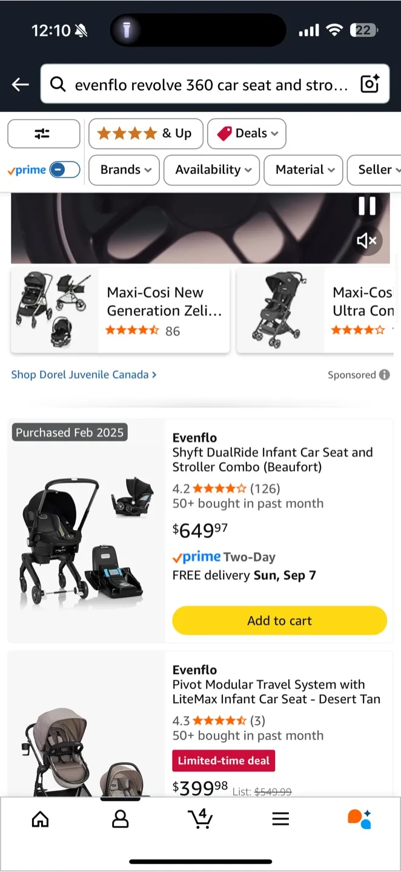401x872 pixels.
Task: Expand the Availability dropdown
Action: [211, 170]
